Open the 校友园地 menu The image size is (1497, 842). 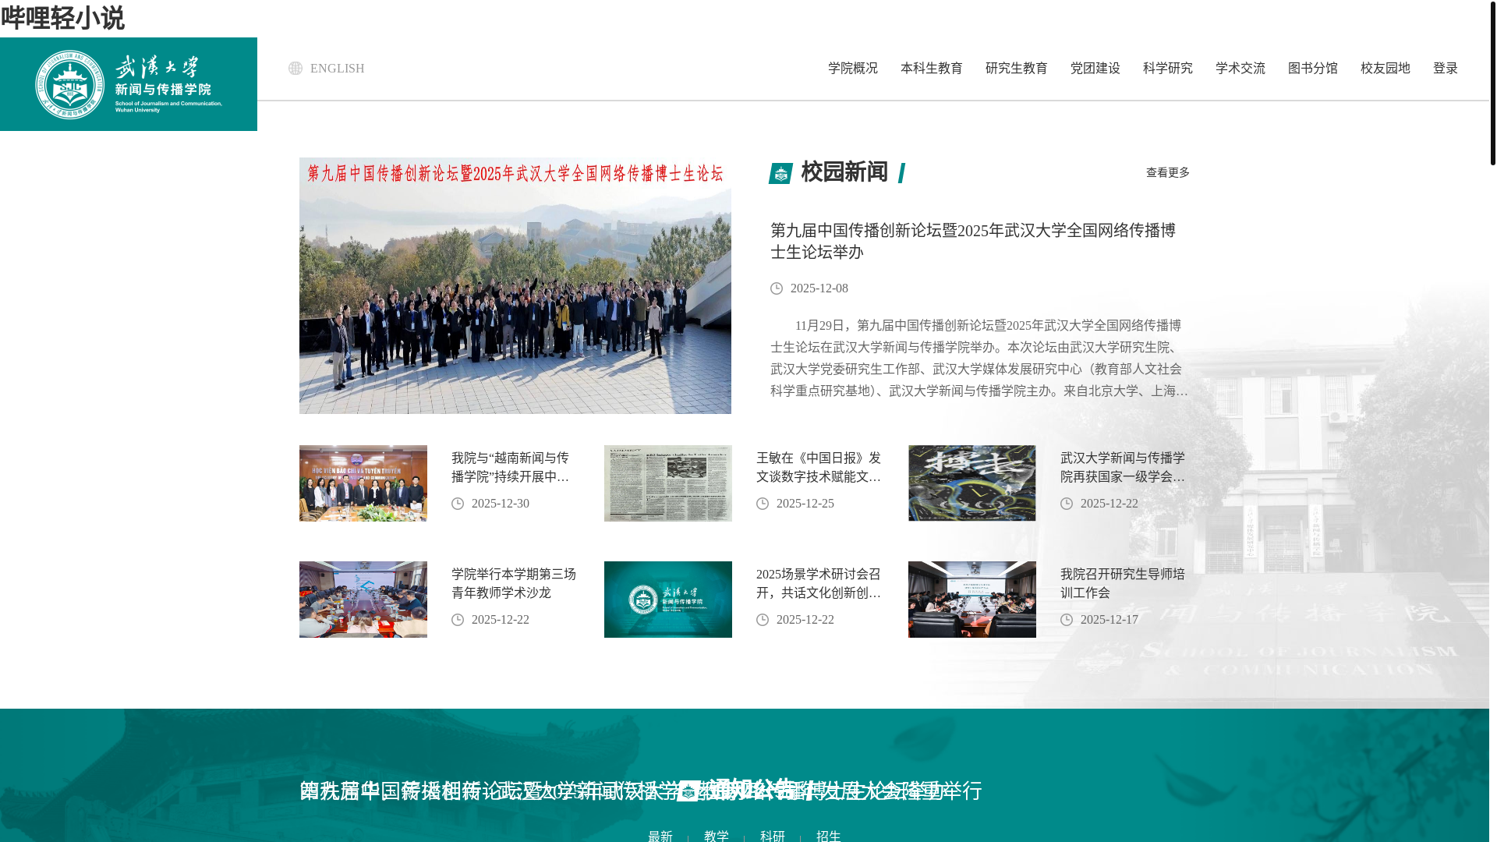(x=1386, y=69)
